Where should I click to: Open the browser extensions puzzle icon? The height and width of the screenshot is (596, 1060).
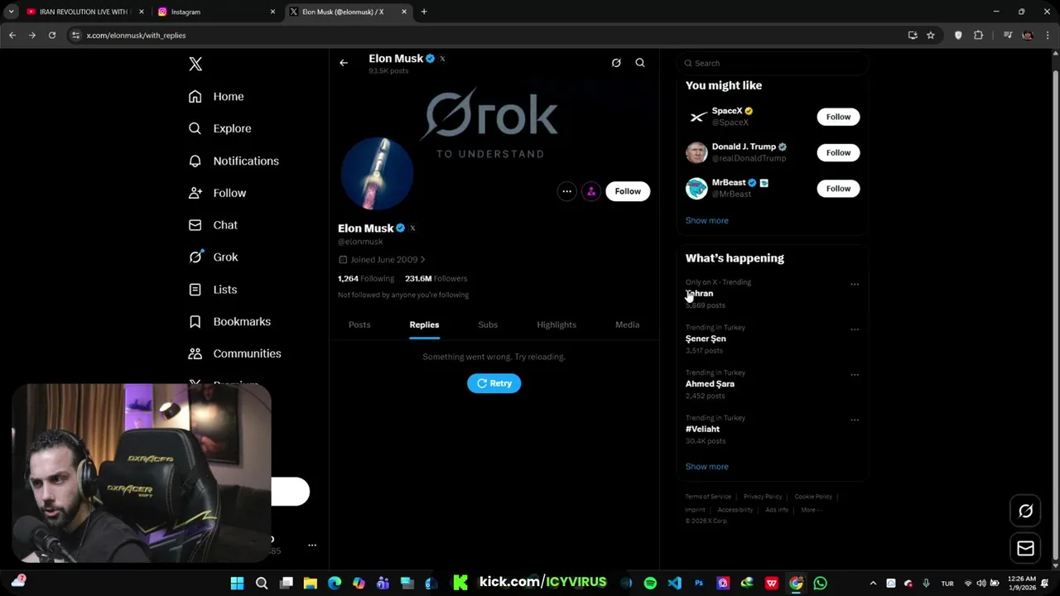(979, 36)
